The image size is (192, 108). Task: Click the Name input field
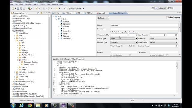144,25
